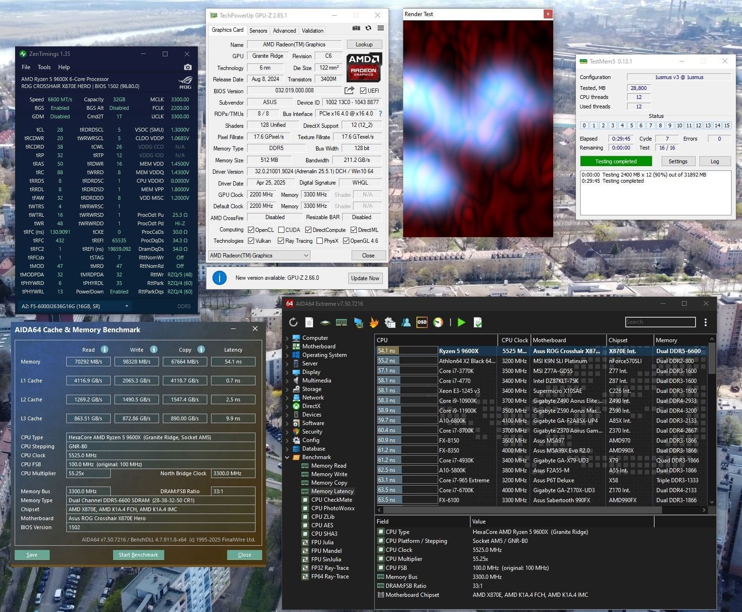Open the ZenTimings File menu

click(x=26, y=67)
